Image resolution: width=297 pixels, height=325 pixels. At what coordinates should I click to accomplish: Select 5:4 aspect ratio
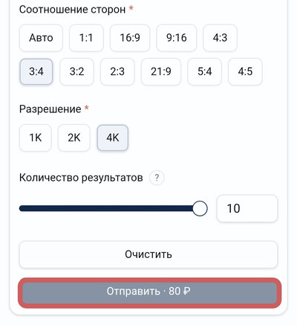click(204, 71)
